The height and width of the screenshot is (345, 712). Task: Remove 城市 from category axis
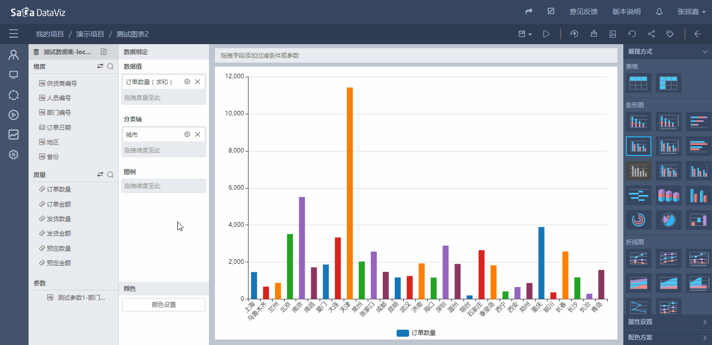[x=197, y=134]
